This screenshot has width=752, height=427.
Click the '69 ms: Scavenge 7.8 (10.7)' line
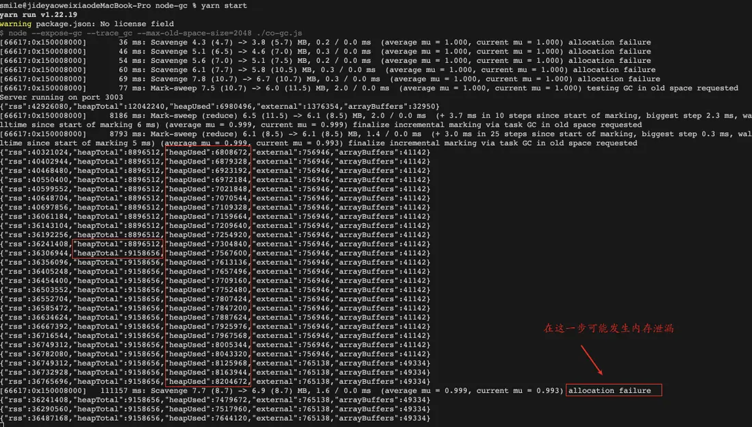(330, 79)
